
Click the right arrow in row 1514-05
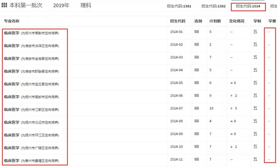coord(231,83)
